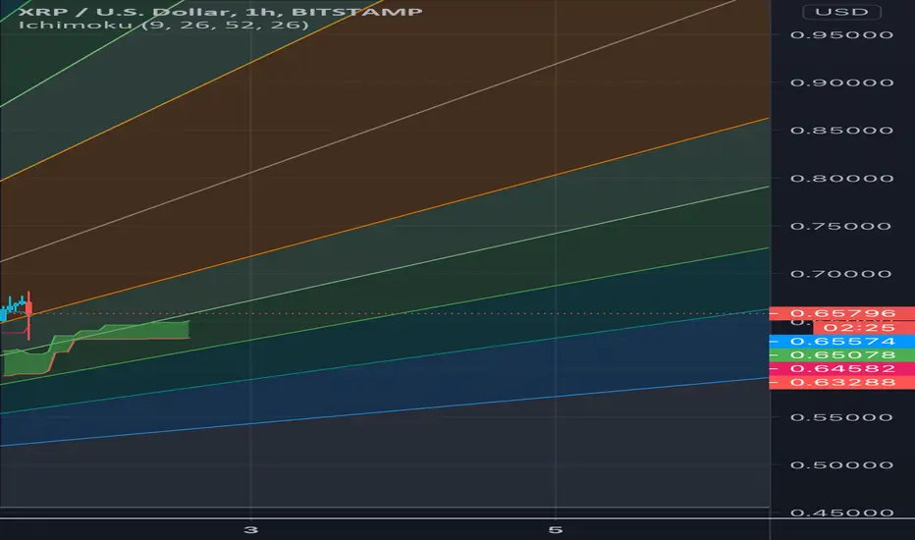Viewport: 915px width, 540px height.
Task: Click the 02:25 countdown timer label
Action: [x=864, y=328]
